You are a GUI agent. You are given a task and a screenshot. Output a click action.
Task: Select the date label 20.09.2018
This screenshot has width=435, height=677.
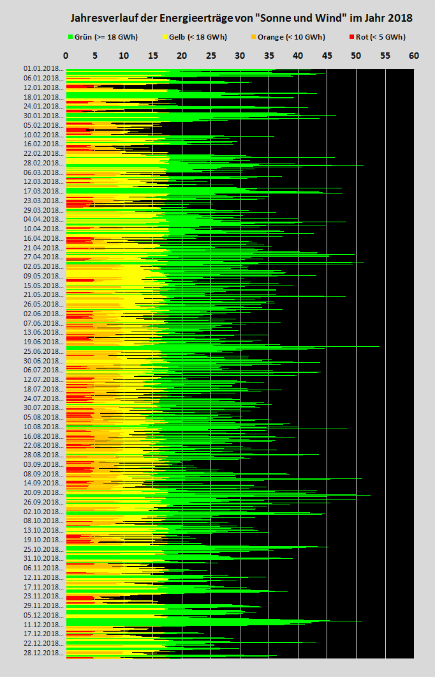tap(43, 492)
